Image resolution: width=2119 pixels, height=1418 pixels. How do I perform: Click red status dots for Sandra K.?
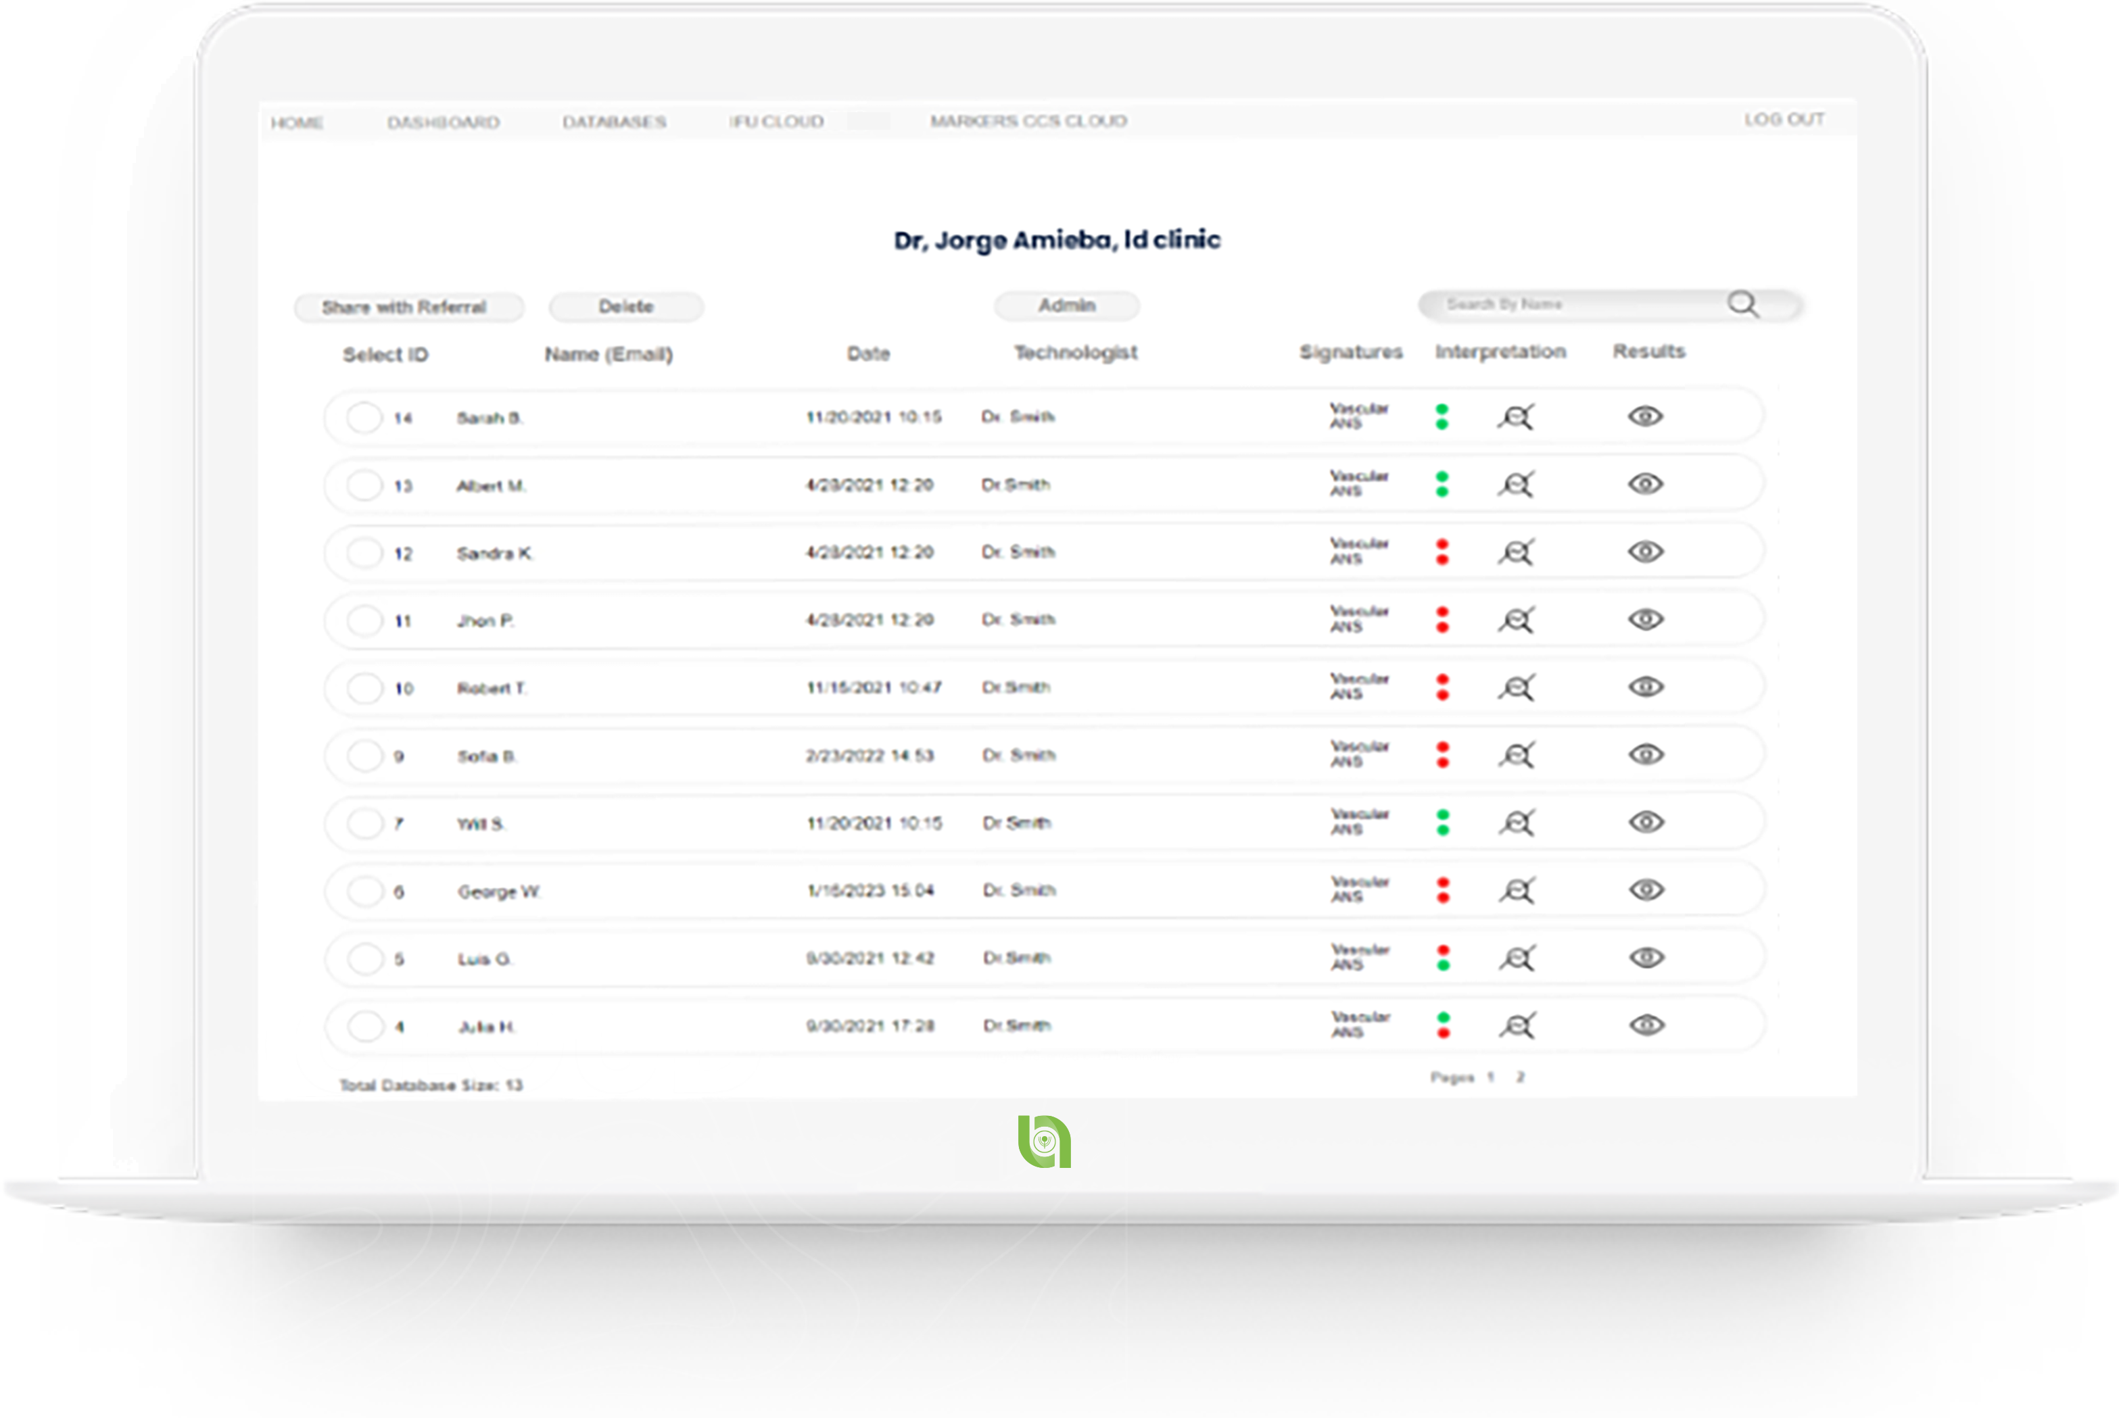point(1442,552)
